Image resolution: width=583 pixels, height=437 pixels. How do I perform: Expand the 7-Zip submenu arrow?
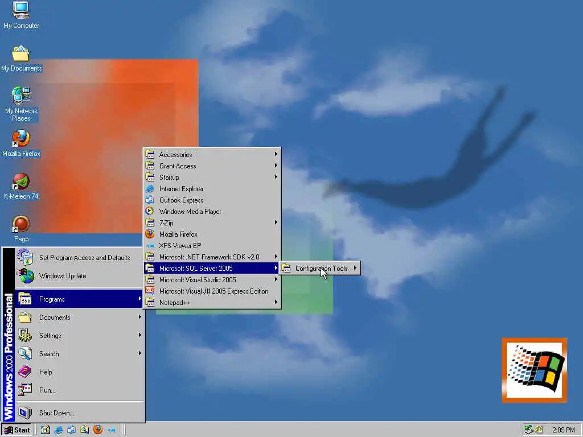(x=276, y=222)
